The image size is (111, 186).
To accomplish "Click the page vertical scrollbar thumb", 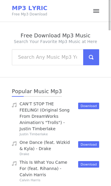I will tap(110, 15).
